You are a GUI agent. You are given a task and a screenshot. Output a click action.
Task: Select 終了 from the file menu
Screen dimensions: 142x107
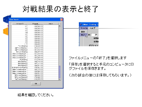click(x=83, y=35)
